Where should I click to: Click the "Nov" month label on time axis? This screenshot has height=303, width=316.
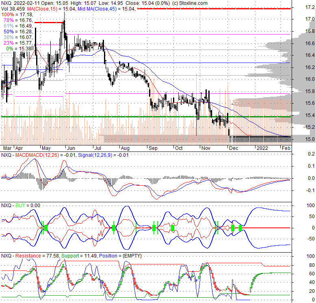click(x=206, y=148)
